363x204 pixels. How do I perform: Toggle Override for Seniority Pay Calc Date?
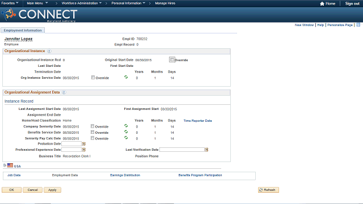[92, 138]
